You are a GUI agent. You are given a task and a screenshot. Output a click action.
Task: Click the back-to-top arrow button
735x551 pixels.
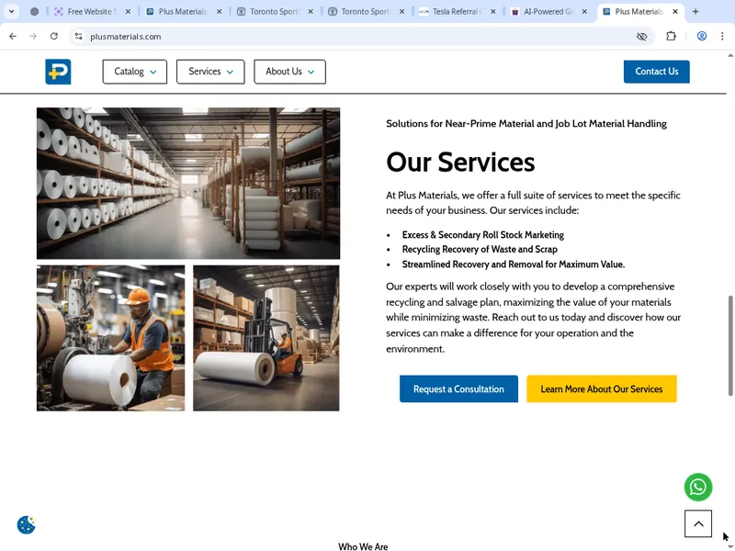[x=698, y=523]
